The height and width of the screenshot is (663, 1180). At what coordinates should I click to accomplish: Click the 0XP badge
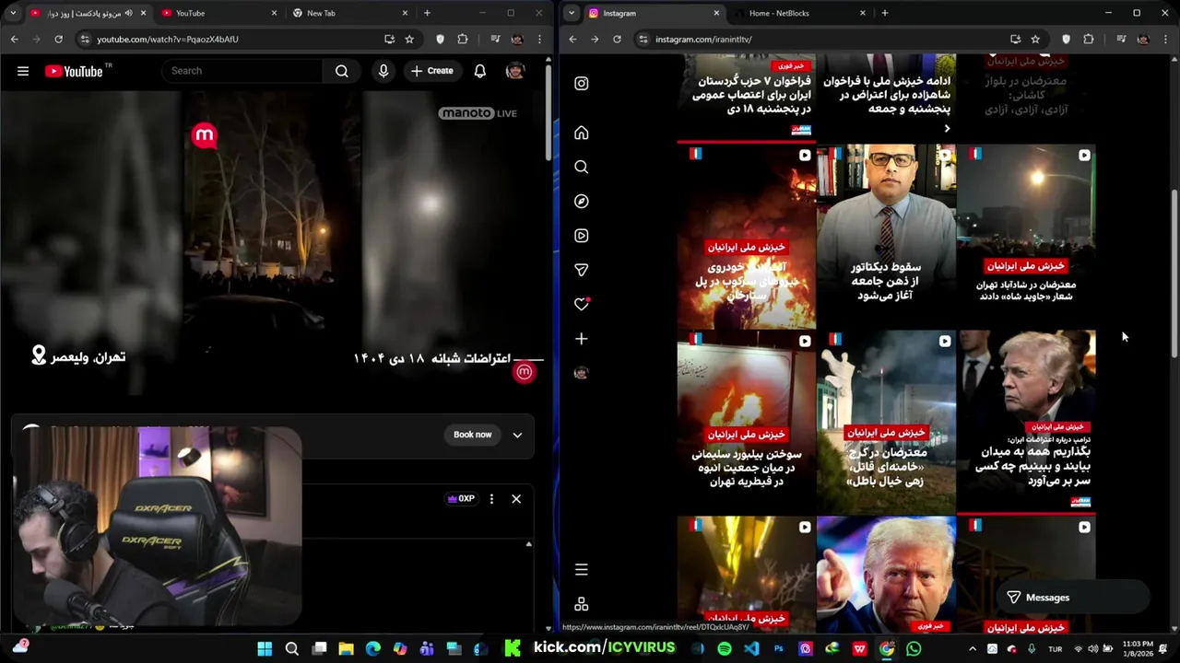pos(461,499)
